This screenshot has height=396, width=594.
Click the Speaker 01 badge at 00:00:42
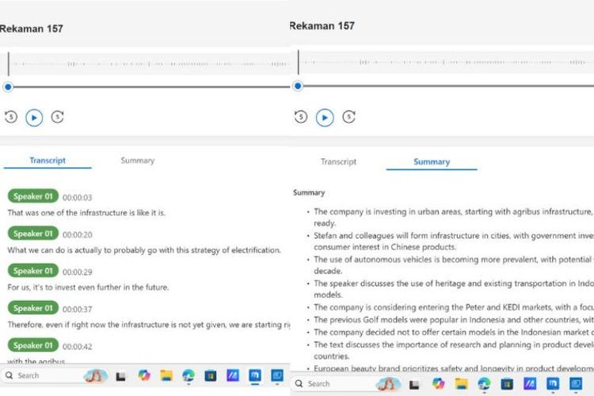[33, 345]
